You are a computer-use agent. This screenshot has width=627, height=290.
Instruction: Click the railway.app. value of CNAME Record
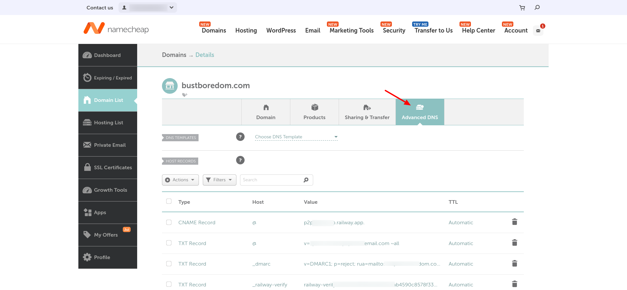coord(334,222)
